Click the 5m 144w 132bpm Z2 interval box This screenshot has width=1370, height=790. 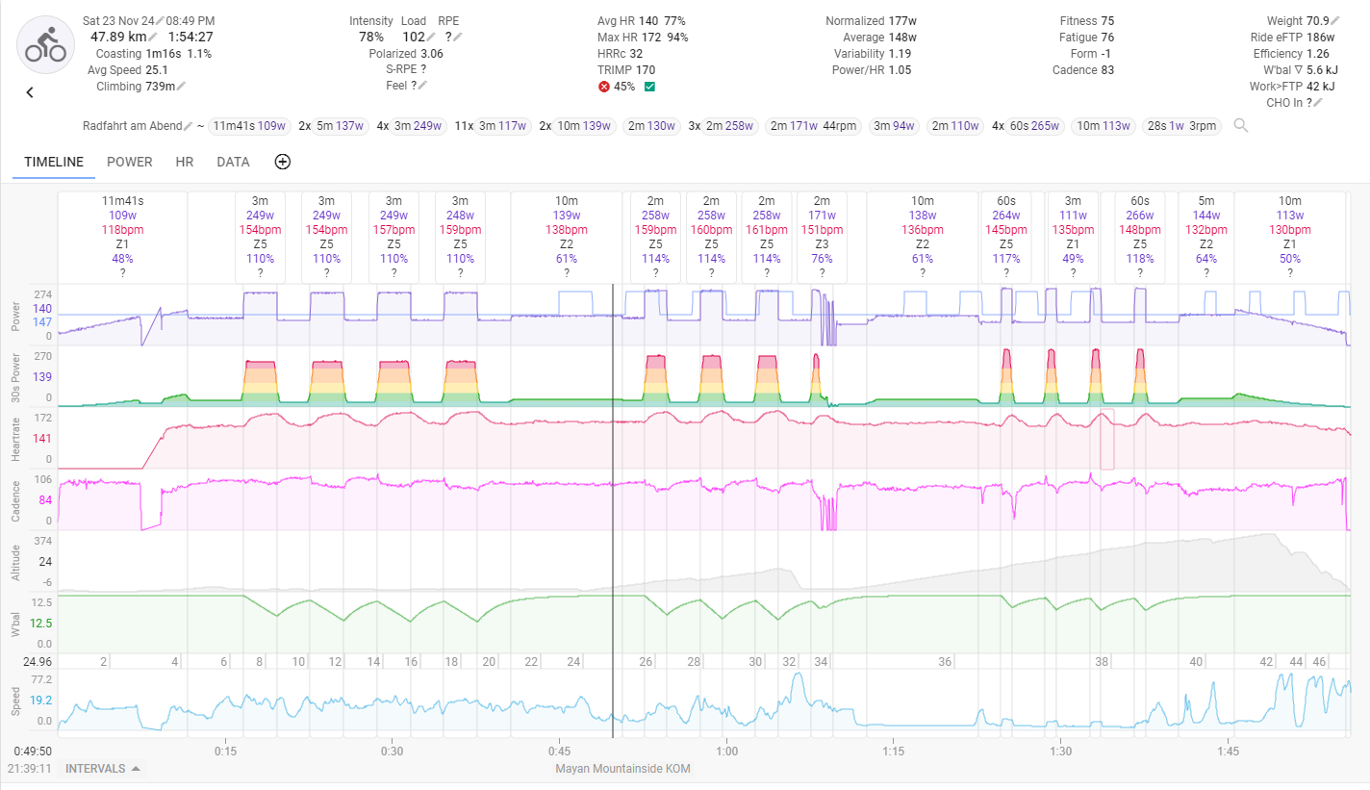1206,237
